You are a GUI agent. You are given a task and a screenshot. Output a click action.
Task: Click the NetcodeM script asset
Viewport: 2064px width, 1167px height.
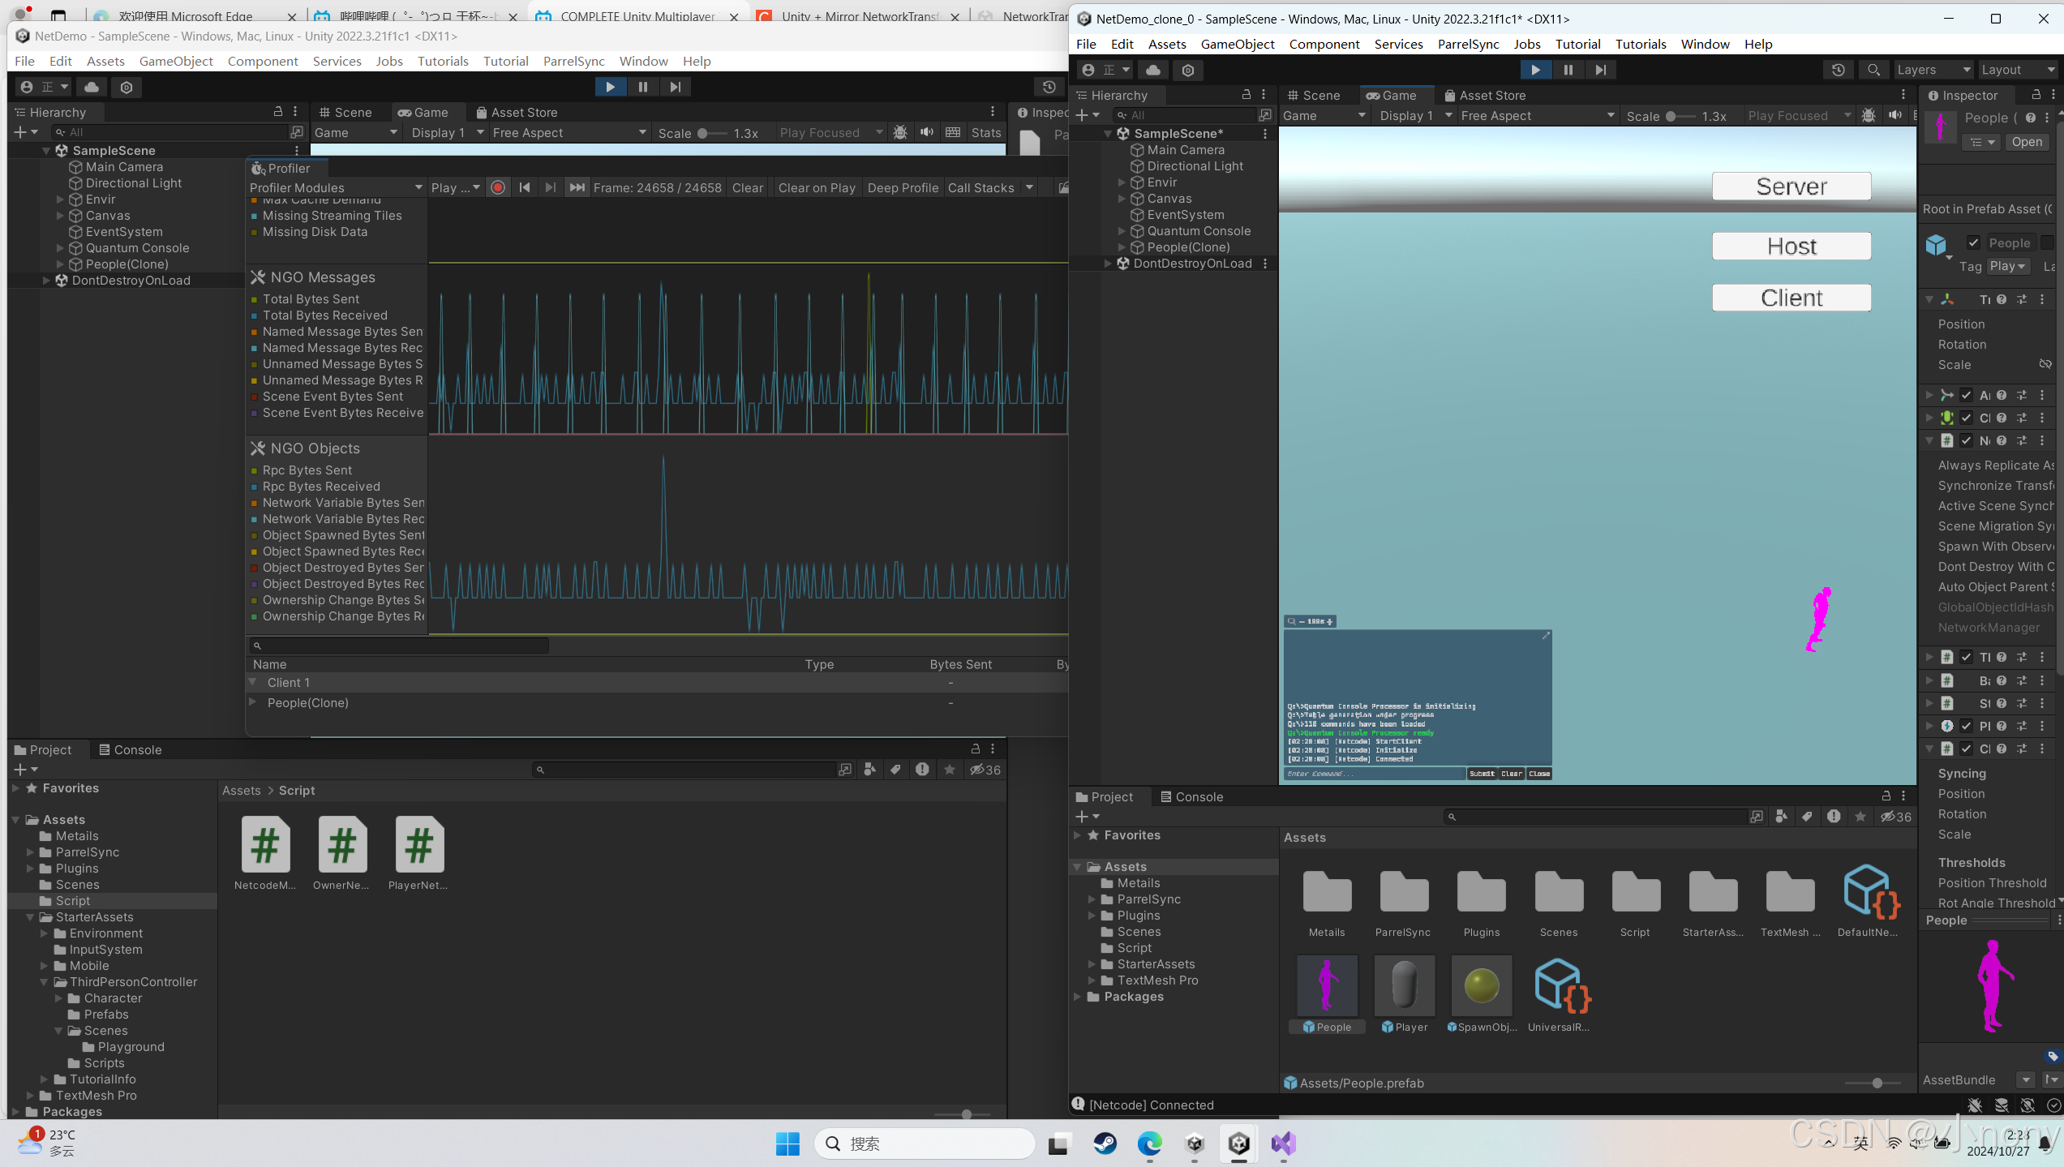coord(265,853)
